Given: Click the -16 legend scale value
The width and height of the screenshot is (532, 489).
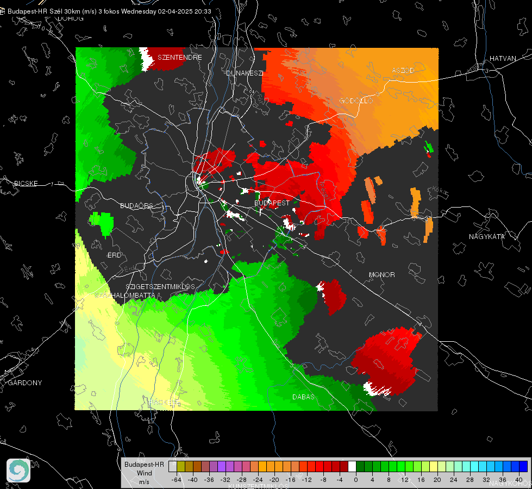Looking at the screenshot, I should click(290, 480).
